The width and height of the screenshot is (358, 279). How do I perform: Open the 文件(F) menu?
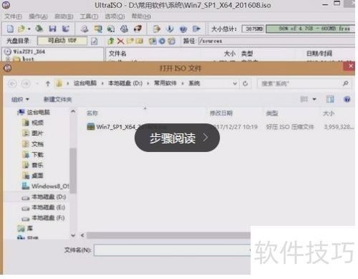(14, 16)
